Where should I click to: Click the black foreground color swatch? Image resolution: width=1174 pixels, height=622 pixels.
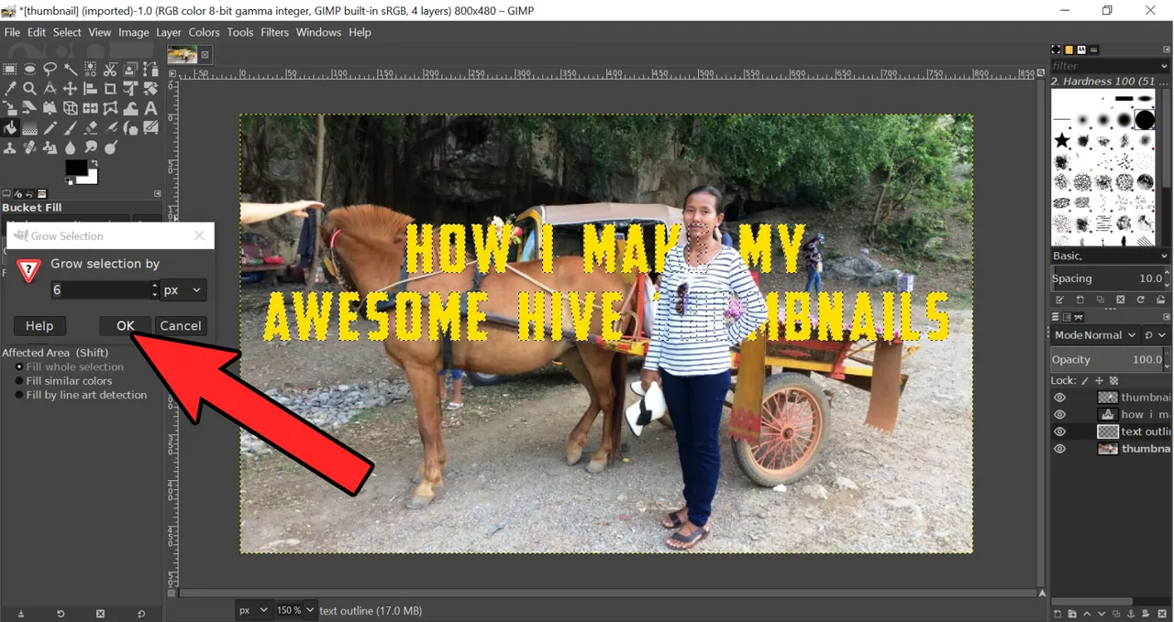tap(75, 166)
